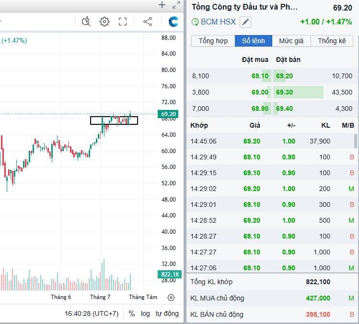Expand panel with diagonal arrows icon
This screenshot has width=359, height=324.
pyautogui.click(x=176, y=5)
